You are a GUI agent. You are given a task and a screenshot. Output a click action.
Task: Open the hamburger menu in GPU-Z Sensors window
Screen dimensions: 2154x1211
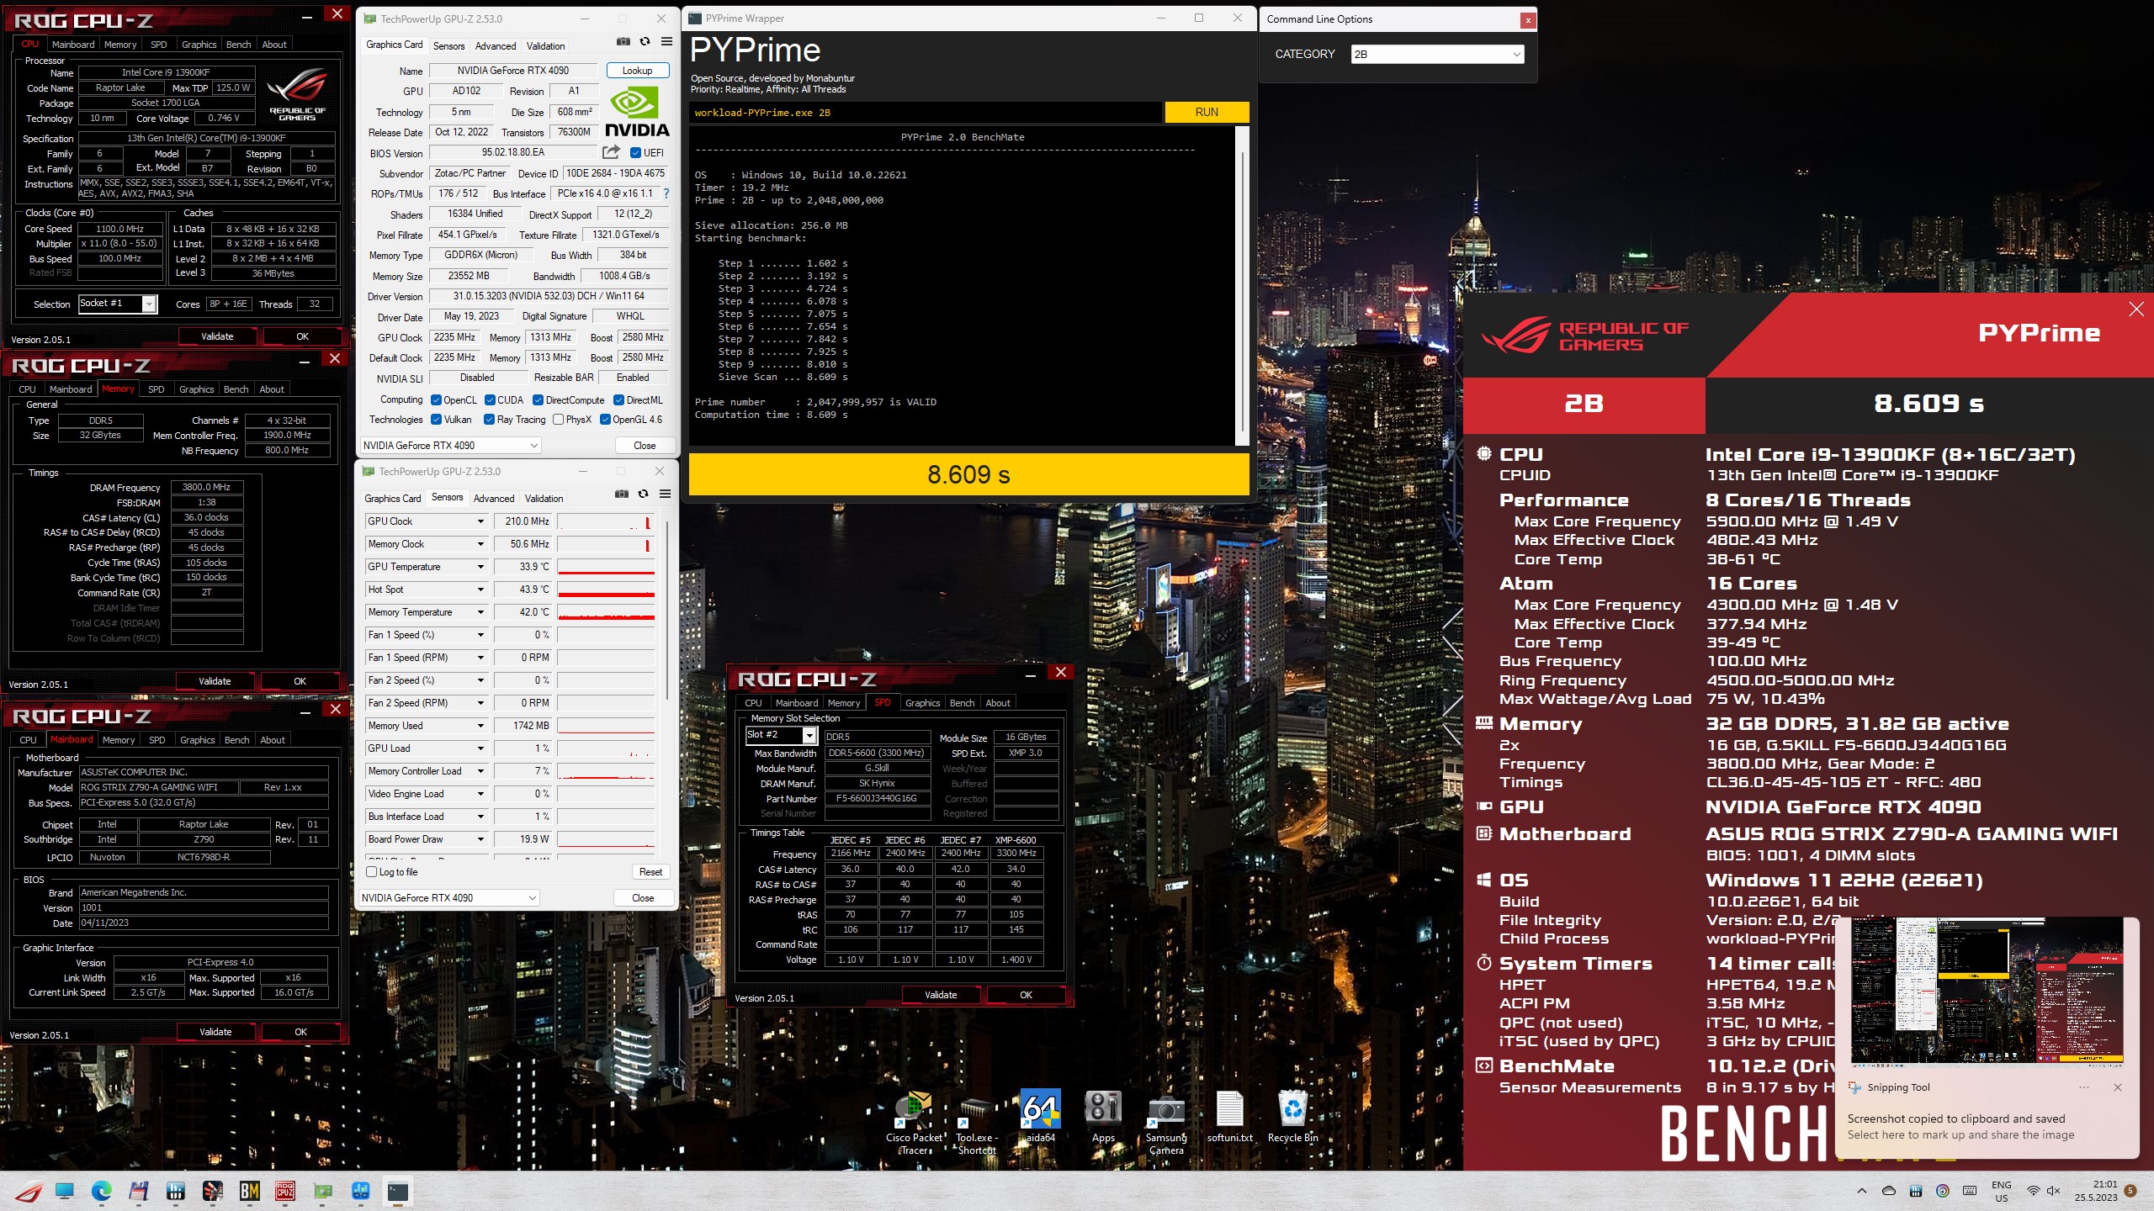665,494
